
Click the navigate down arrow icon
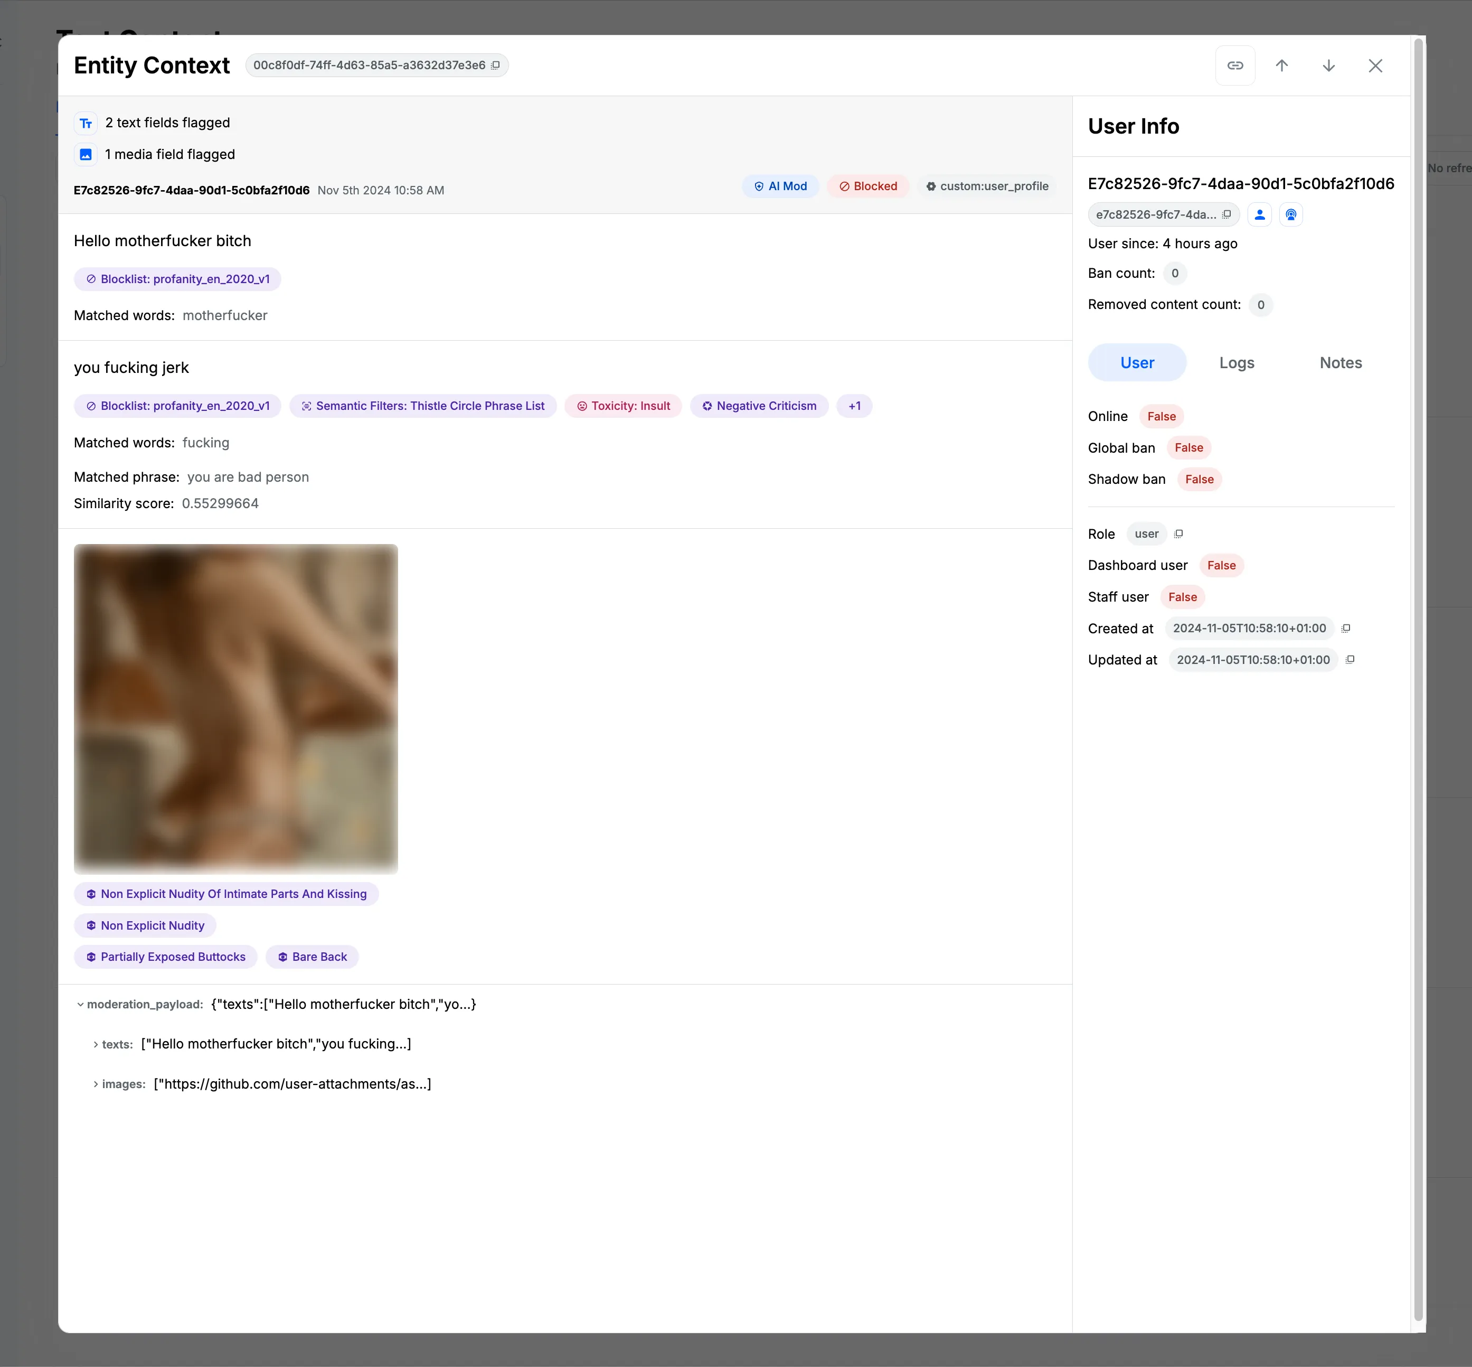pyautogui.click(x=1331, y=65)
